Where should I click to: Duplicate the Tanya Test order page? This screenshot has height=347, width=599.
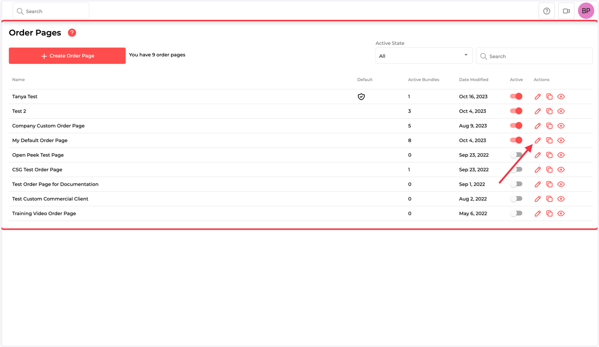[x=549, y=97]
